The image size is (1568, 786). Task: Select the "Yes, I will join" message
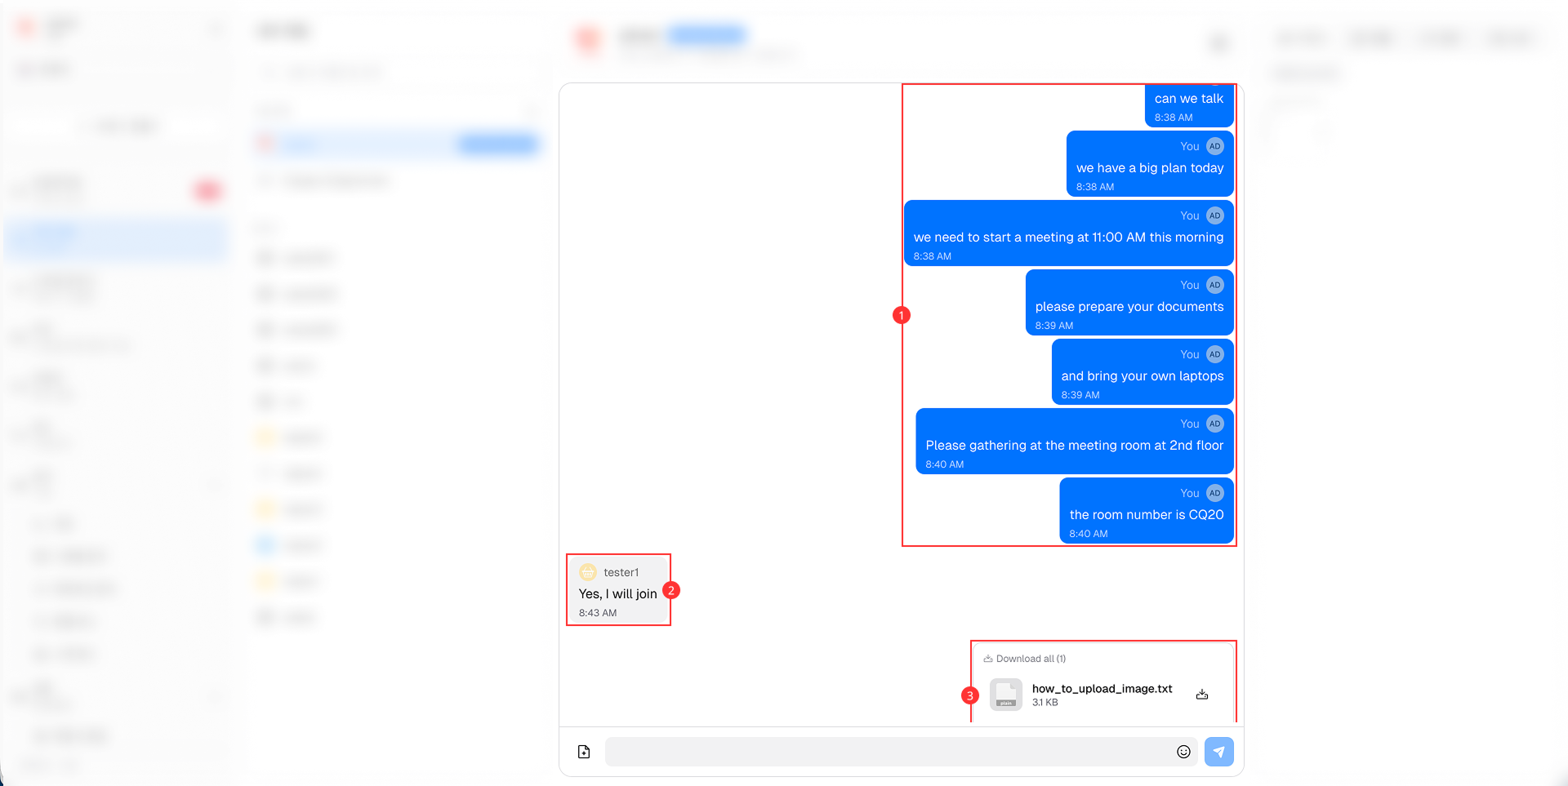click(617, 594)
